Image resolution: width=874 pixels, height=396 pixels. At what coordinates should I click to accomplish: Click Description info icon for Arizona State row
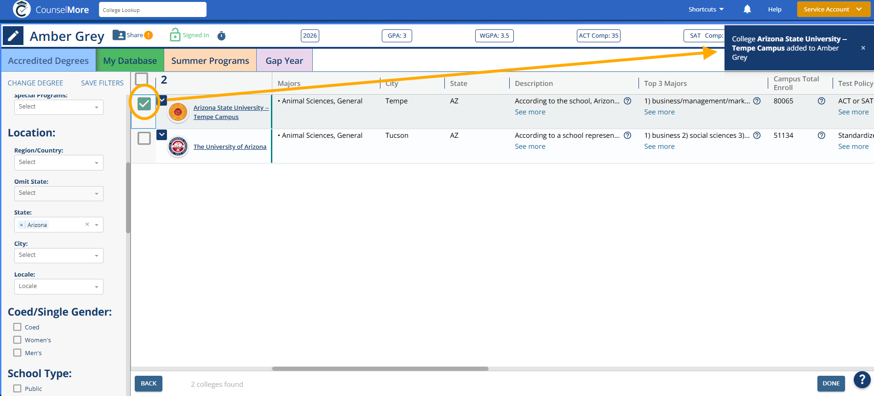[x=627, y=101]
